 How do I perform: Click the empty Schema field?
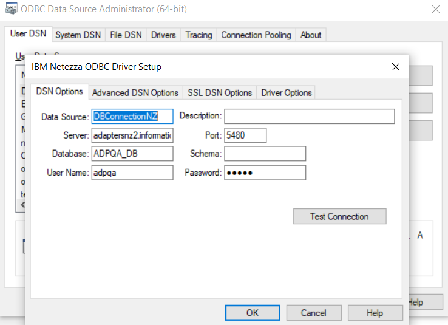click(265, 154)
